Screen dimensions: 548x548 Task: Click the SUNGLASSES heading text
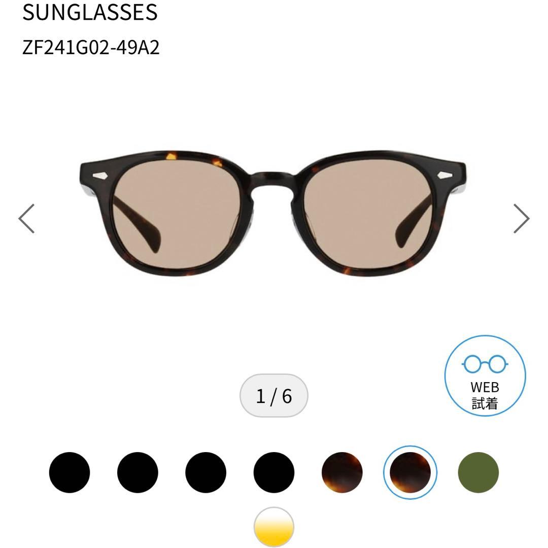pos(90,12)
